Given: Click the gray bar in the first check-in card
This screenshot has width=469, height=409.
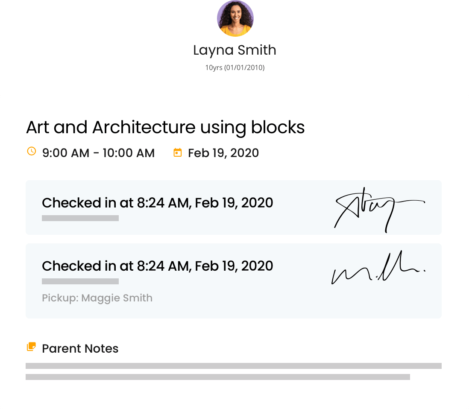Looking at the screenshot, I should point(80,218).
